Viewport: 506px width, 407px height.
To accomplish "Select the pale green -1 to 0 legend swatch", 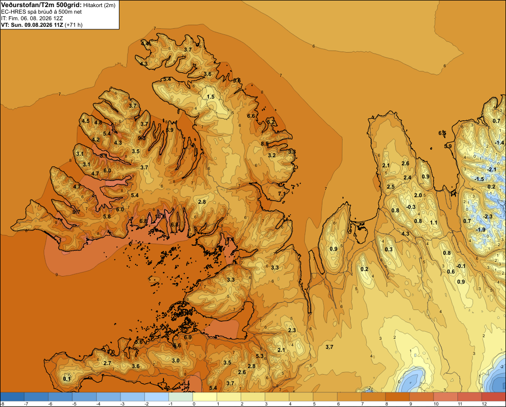I will click(181, 396).
